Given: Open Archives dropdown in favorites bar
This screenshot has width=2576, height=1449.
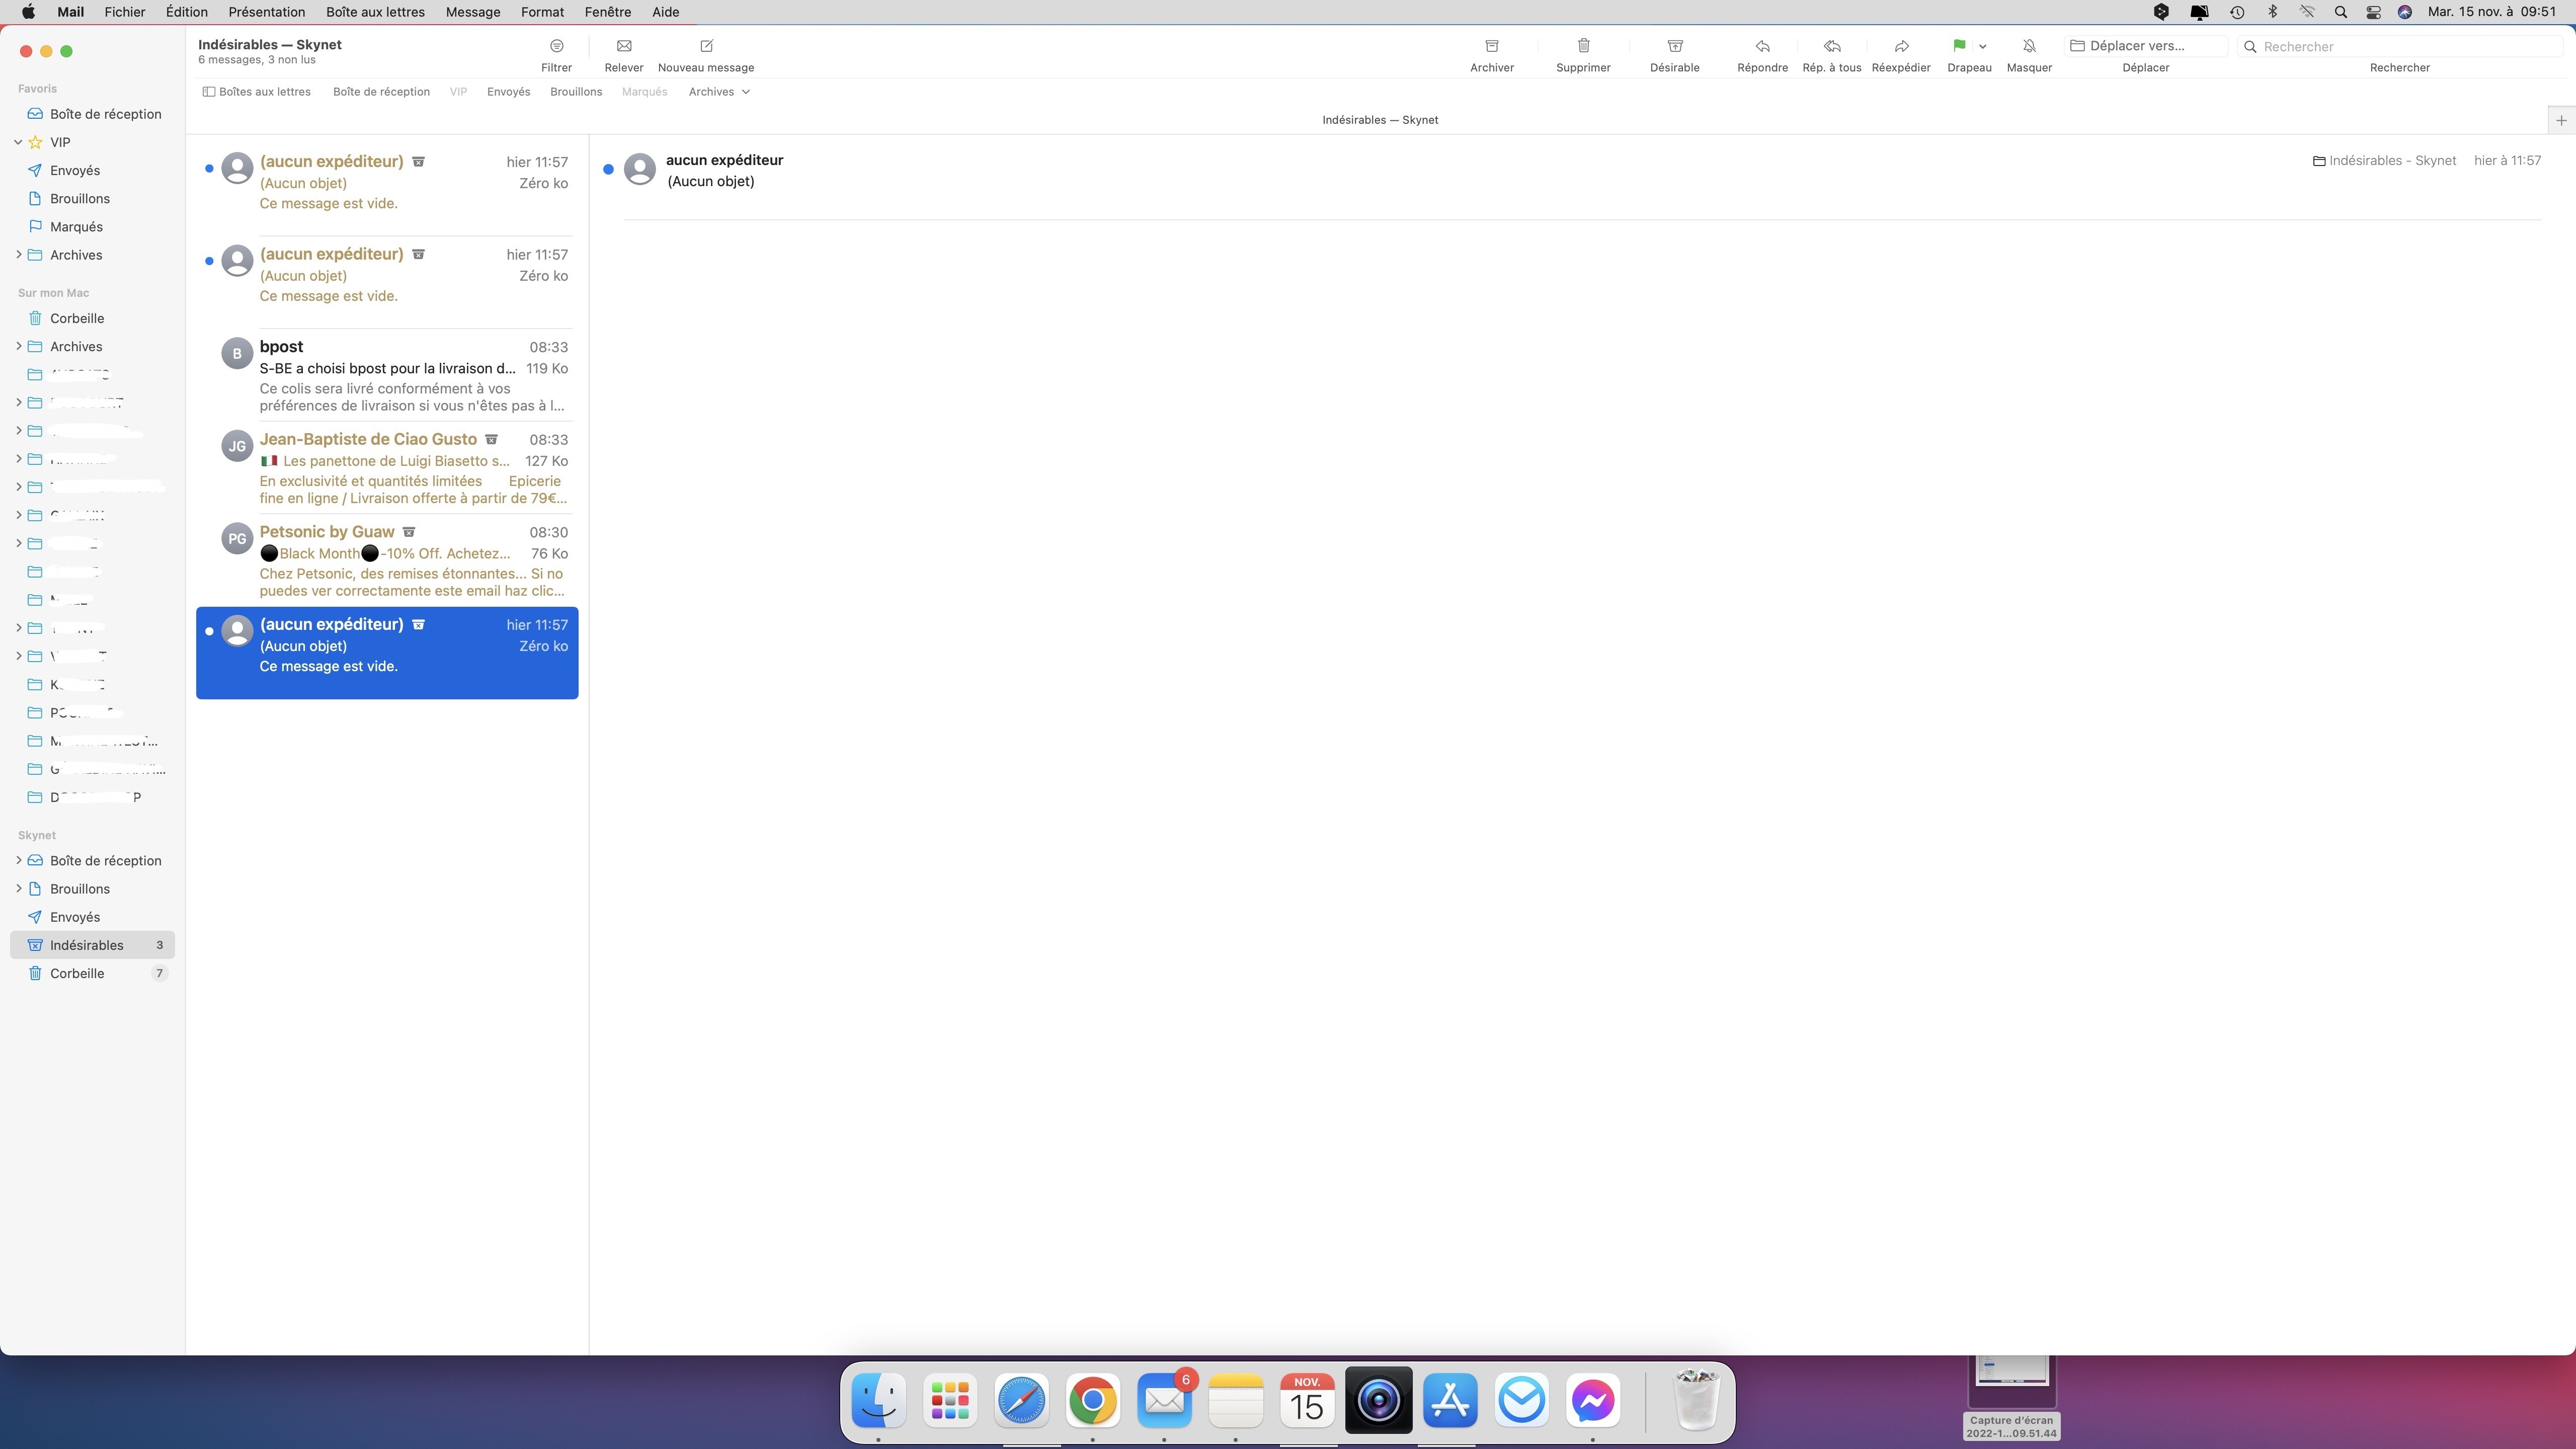Looking at the screenshot, I should (719, 92).
